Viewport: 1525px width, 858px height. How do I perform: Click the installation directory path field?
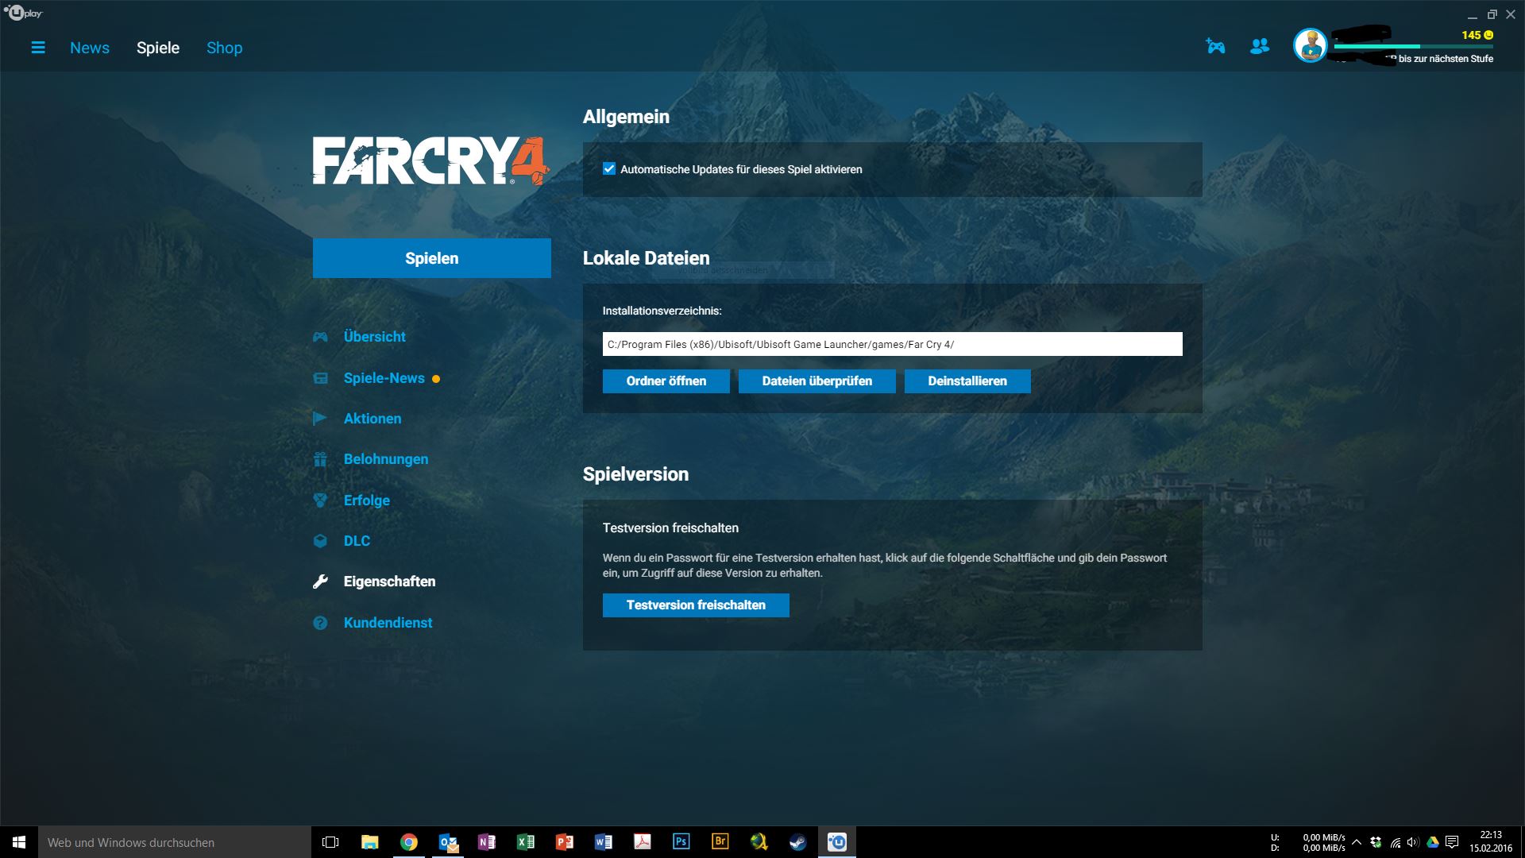click(x=891, y=344)
